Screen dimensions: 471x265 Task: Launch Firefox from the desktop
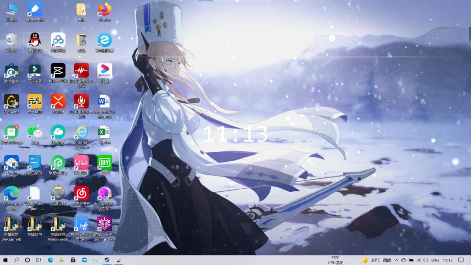(x=105, y=12)
